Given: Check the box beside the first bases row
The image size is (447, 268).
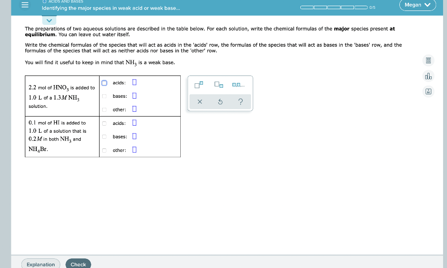Looking at the screenshot, I should tap(104, 96).
